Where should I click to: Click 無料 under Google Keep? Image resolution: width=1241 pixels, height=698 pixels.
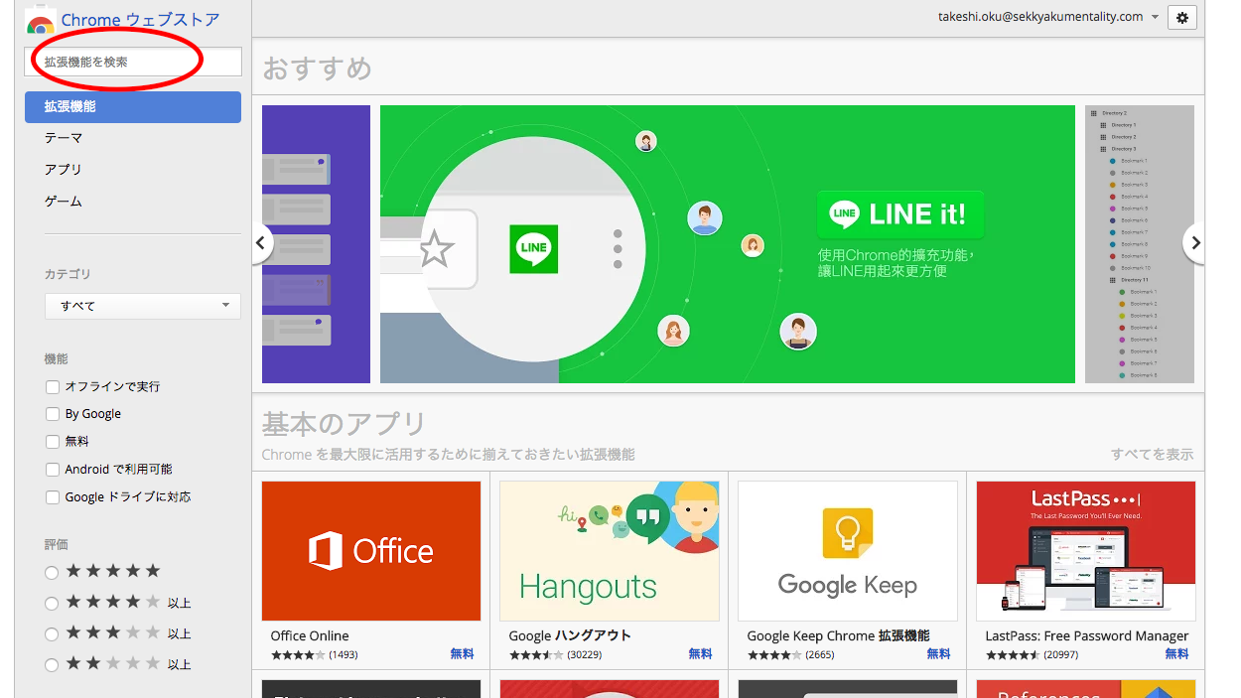pos(939,654)
